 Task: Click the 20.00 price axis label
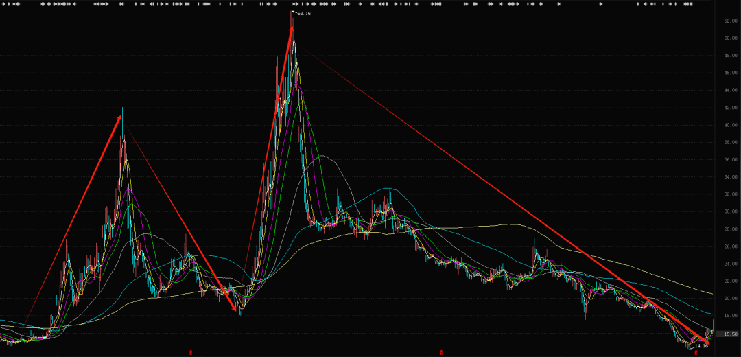pyautogui.click(x=731, y=299)
